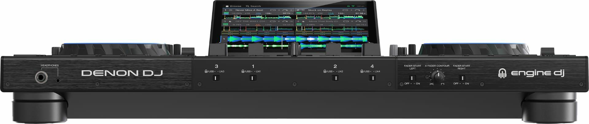Viewport: 589px width, 124px height.
Task: Click the small mini headphones jack
Action: tap(58, 80)
